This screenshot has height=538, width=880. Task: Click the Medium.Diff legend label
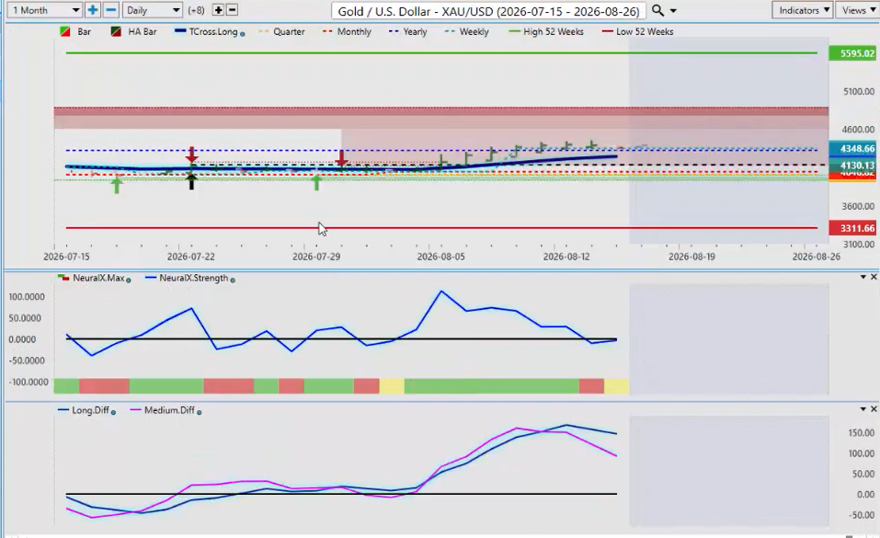tap(169, 410)
